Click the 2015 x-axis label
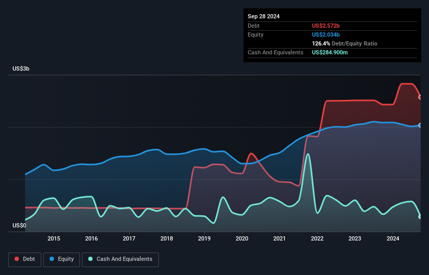This screenshot has height=275, width=429. 54,238
